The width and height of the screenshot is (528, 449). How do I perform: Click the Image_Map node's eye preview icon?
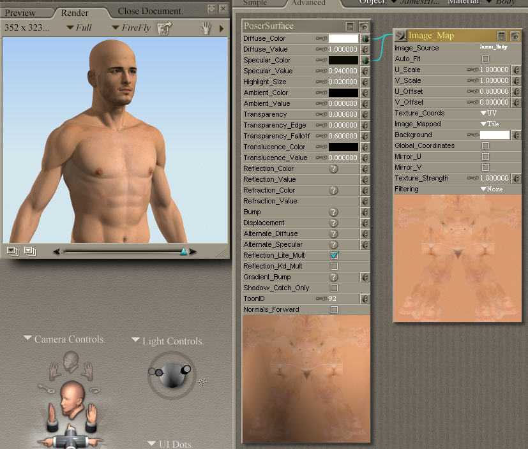coord(514,36)
